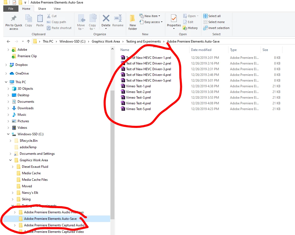The image size is (295, 235).
Task: Select Premiere Clip folder in tree
Action: pyautogui.click(x=24, y=56)
